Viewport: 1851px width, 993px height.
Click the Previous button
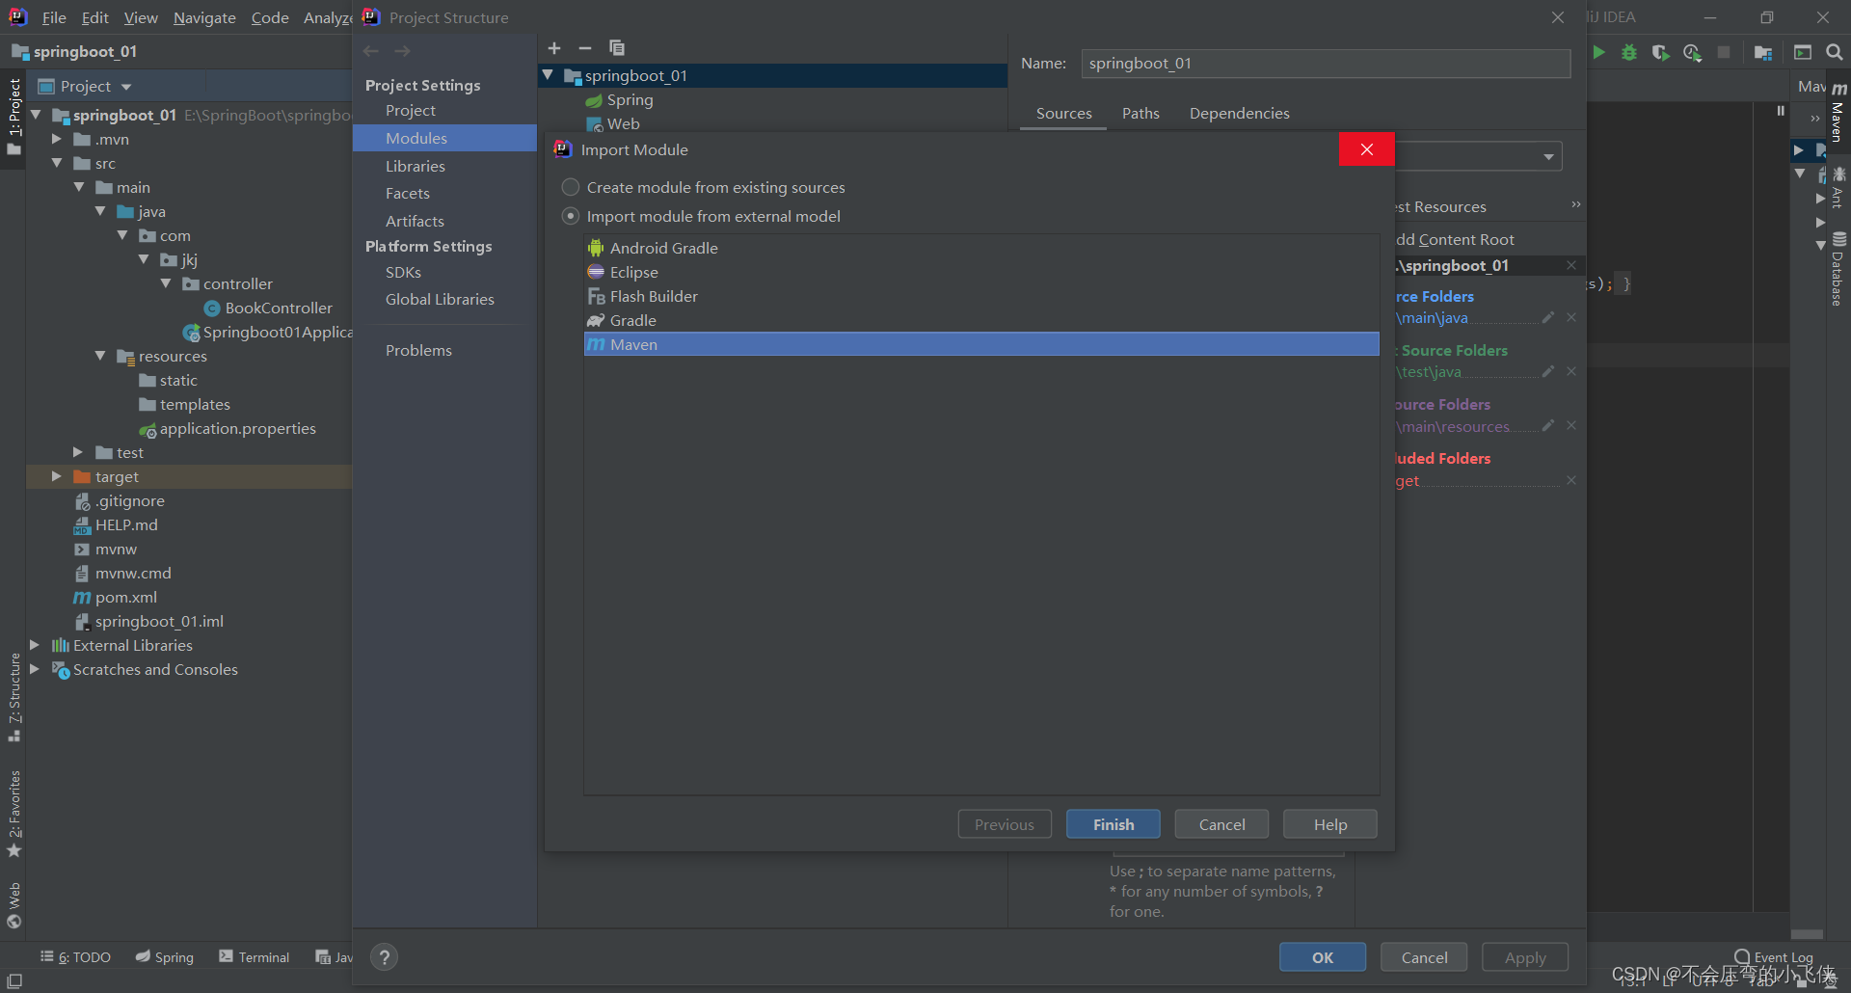[x=1005, y=824]
